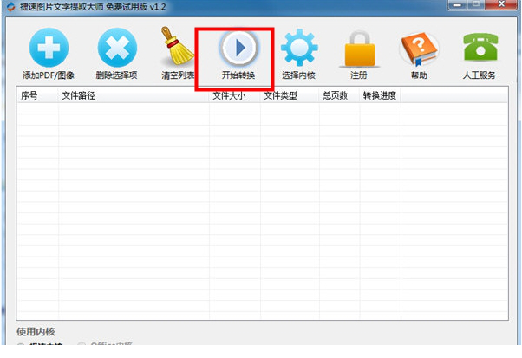Click the 文件路径 column header
The height and width of the screenshot is (358, 522).
[x=134, y=96]
